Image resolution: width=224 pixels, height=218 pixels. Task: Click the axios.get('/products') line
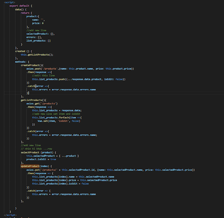pyautogui.click(x=42, y=104)
